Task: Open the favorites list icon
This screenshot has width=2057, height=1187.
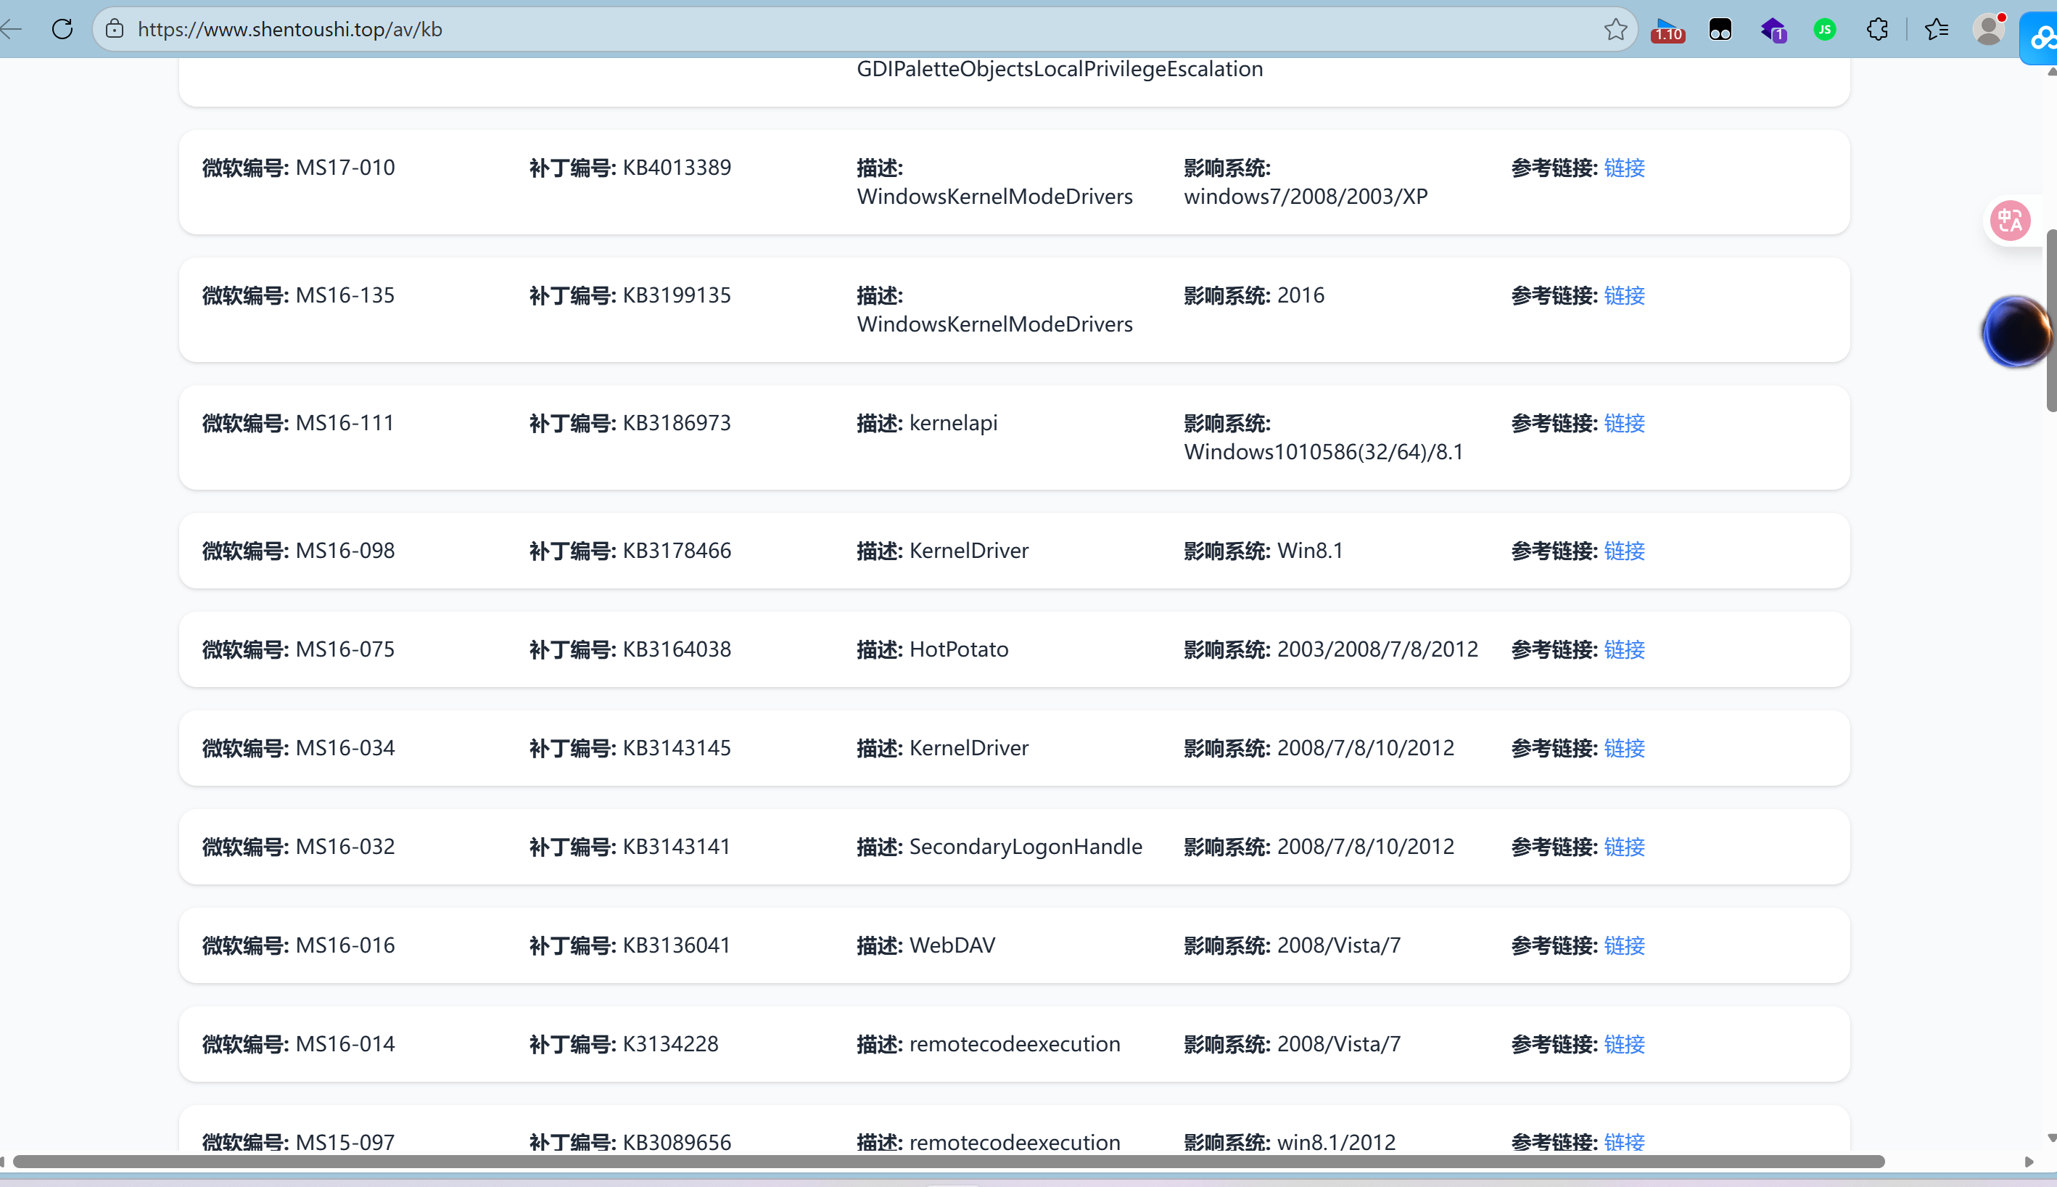Action: 1937,30
